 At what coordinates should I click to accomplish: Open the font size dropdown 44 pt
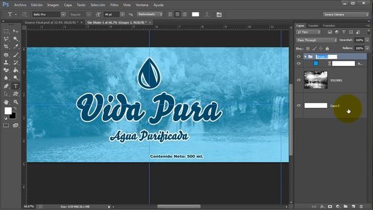(122, 15)
